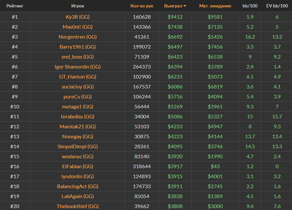This screenshot has height=210, width=292.
Task: Sort table by Мат. ожидание column
Action: 215,6
